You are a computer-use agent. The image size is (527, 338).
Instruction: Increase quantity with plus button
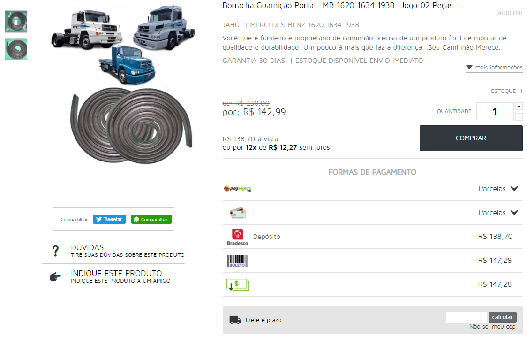coord(519,107)
